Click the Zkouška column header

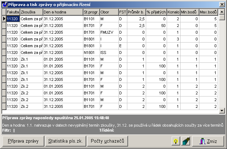[x=31, y=12]
